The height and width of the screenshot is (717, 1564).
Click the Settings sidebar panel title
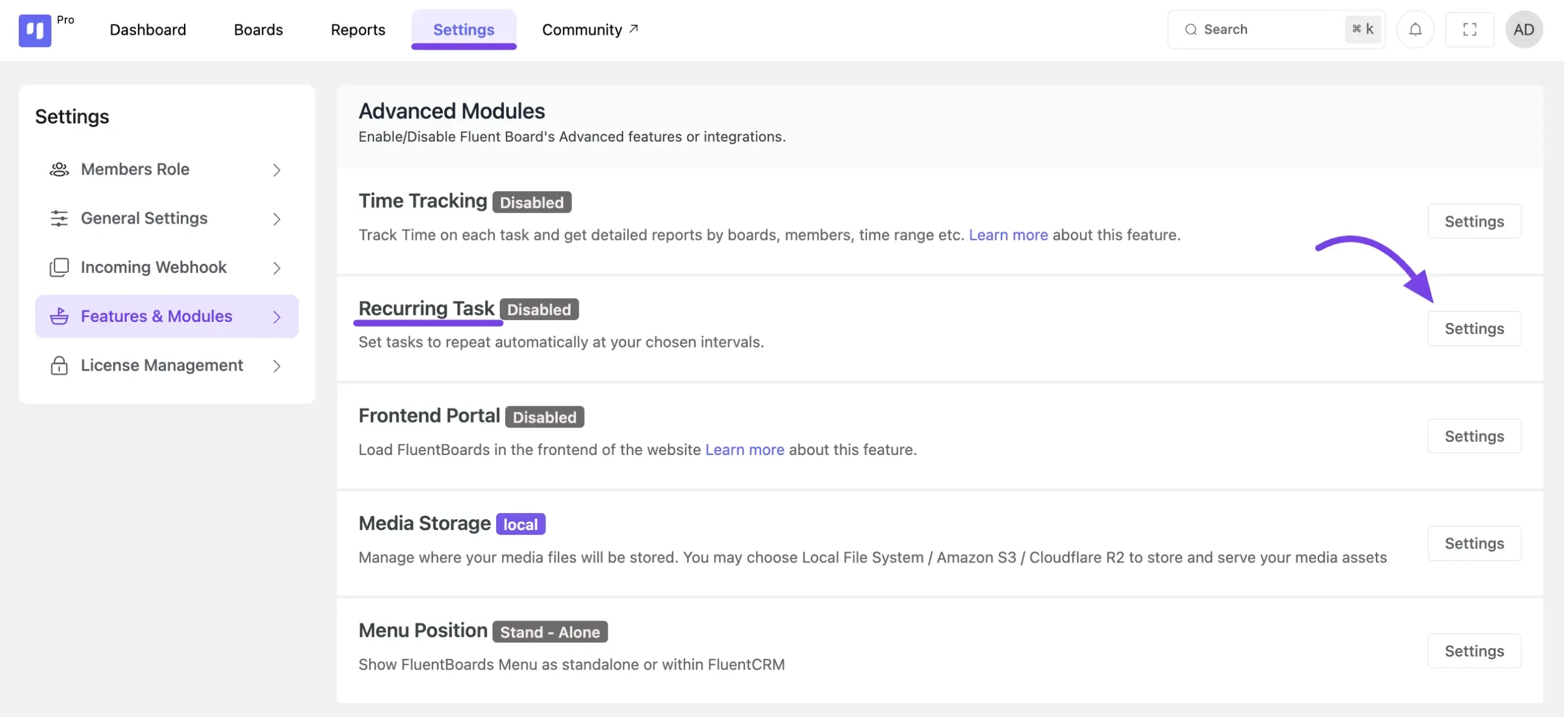pos(72,116)
